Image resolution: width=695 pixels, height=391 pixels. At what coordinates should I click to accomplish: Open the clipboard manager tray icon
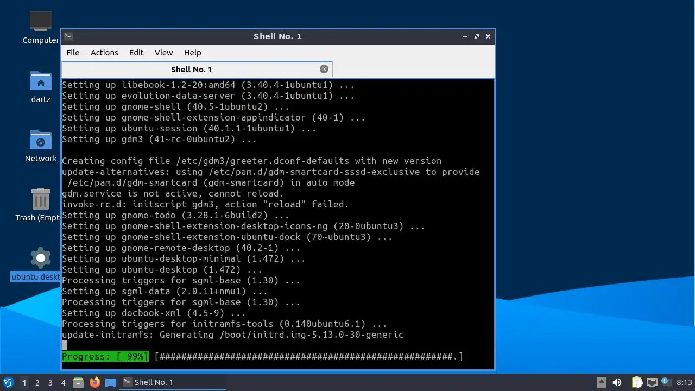637,382
